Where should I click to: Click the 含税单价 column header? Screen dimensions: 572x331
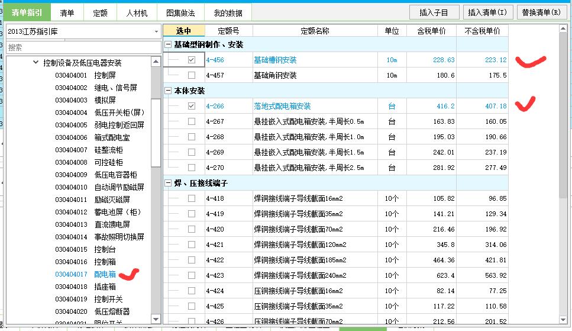click(x=431, y=31)
